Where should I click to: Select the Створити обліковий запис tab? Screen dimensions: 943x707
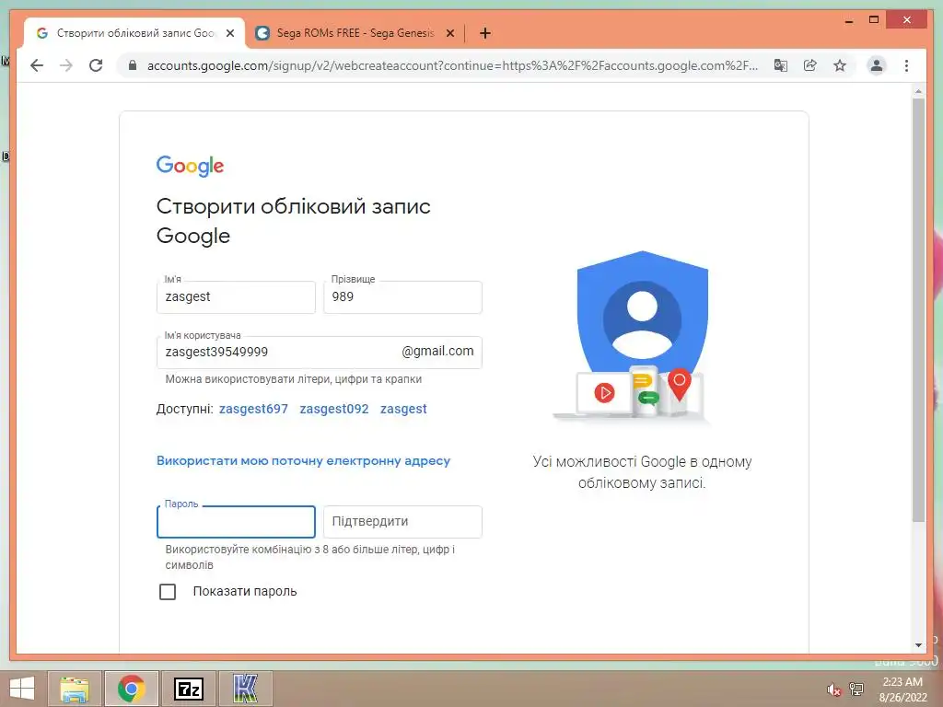coord(134,33)
